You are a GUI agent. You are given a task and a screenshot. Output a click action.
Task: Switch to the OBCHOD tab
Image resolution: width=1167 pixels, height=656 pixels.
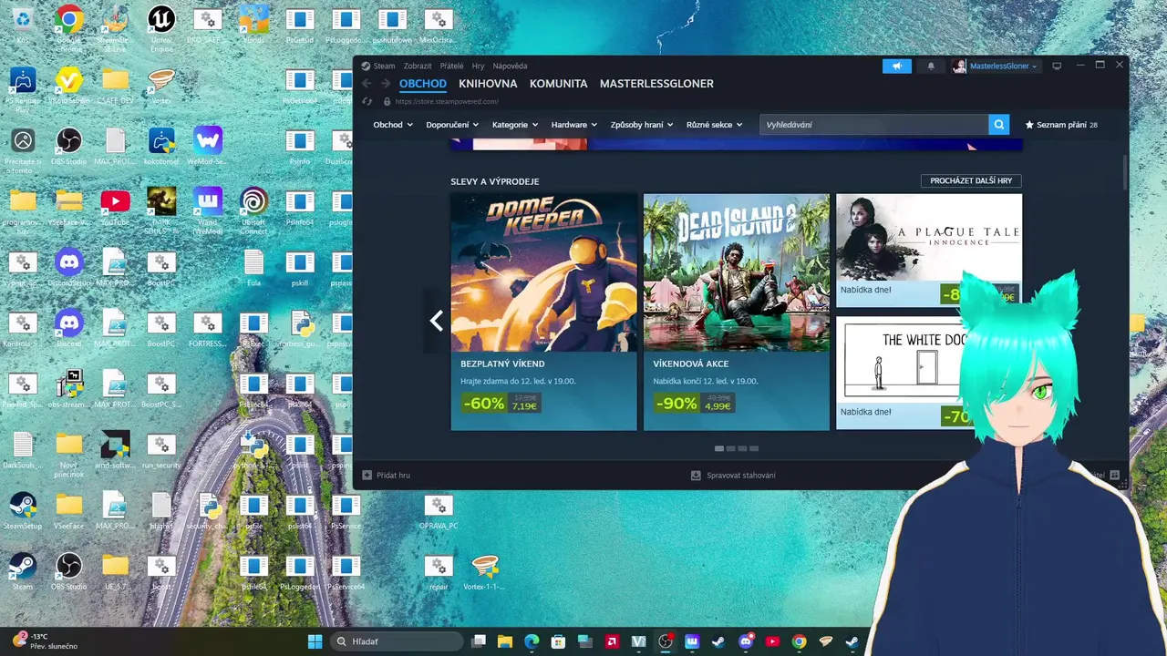(x=423, y=84)
